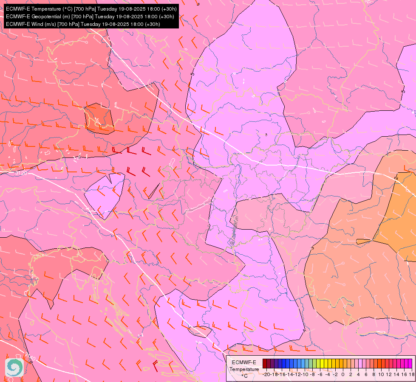The height and width of the screenshot is (382, 416).
Task: Select the ECMWF-E Geopotential title line
Action: point(90,17)
